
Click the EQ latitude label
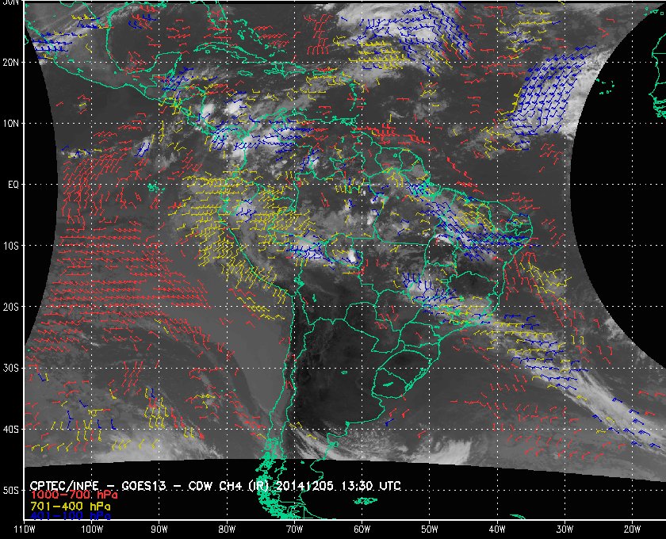pos(13,185)
